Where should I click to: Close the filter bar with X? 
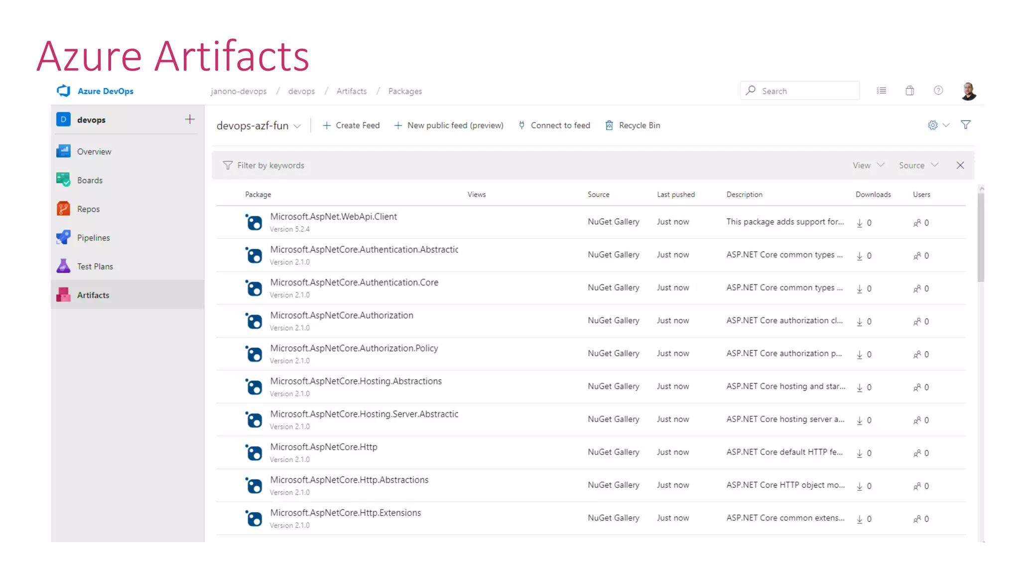[960, 165]
